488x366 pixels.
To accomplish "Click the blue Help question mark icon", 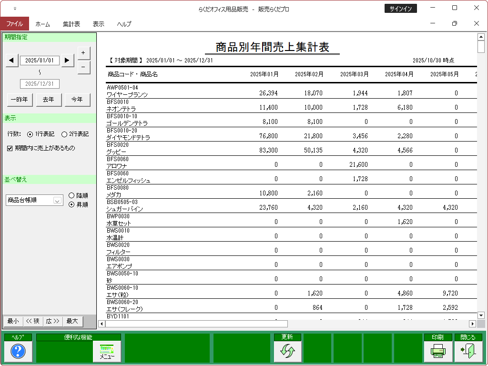I will tap(18, 352).
